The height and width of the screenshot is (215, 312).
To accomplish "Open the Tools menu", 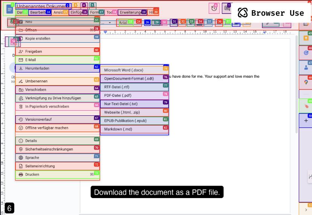I will click(x=111, y=12).
